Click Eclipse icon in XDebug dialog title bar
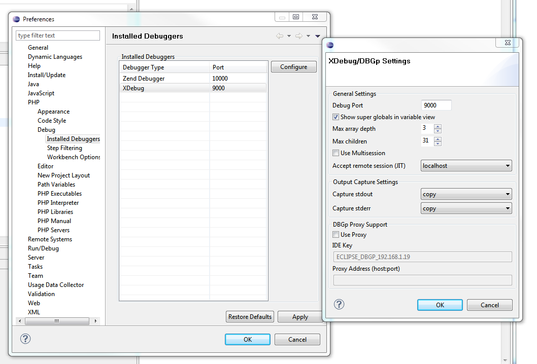This screenshot has height=364, width=537. tap(330, 45)
